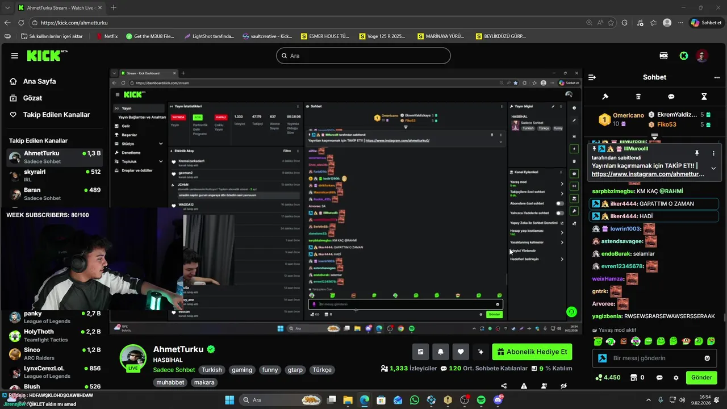727x409 pixels.
Task: Click the moderator hammer icon under Sohbet
Action: tap(605, 97)
